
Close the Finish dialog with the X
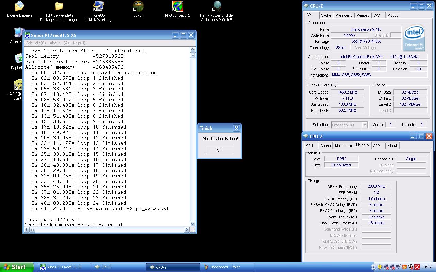[236, 128]
